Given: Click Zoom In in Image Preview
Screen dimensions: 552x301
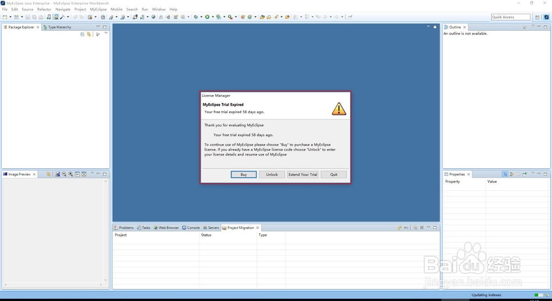Looking at the screenshot, I should 71,174.
